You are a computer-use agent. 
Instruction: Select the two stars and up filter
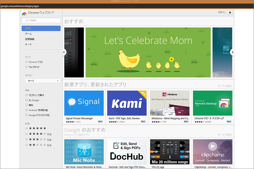point(27,145)
